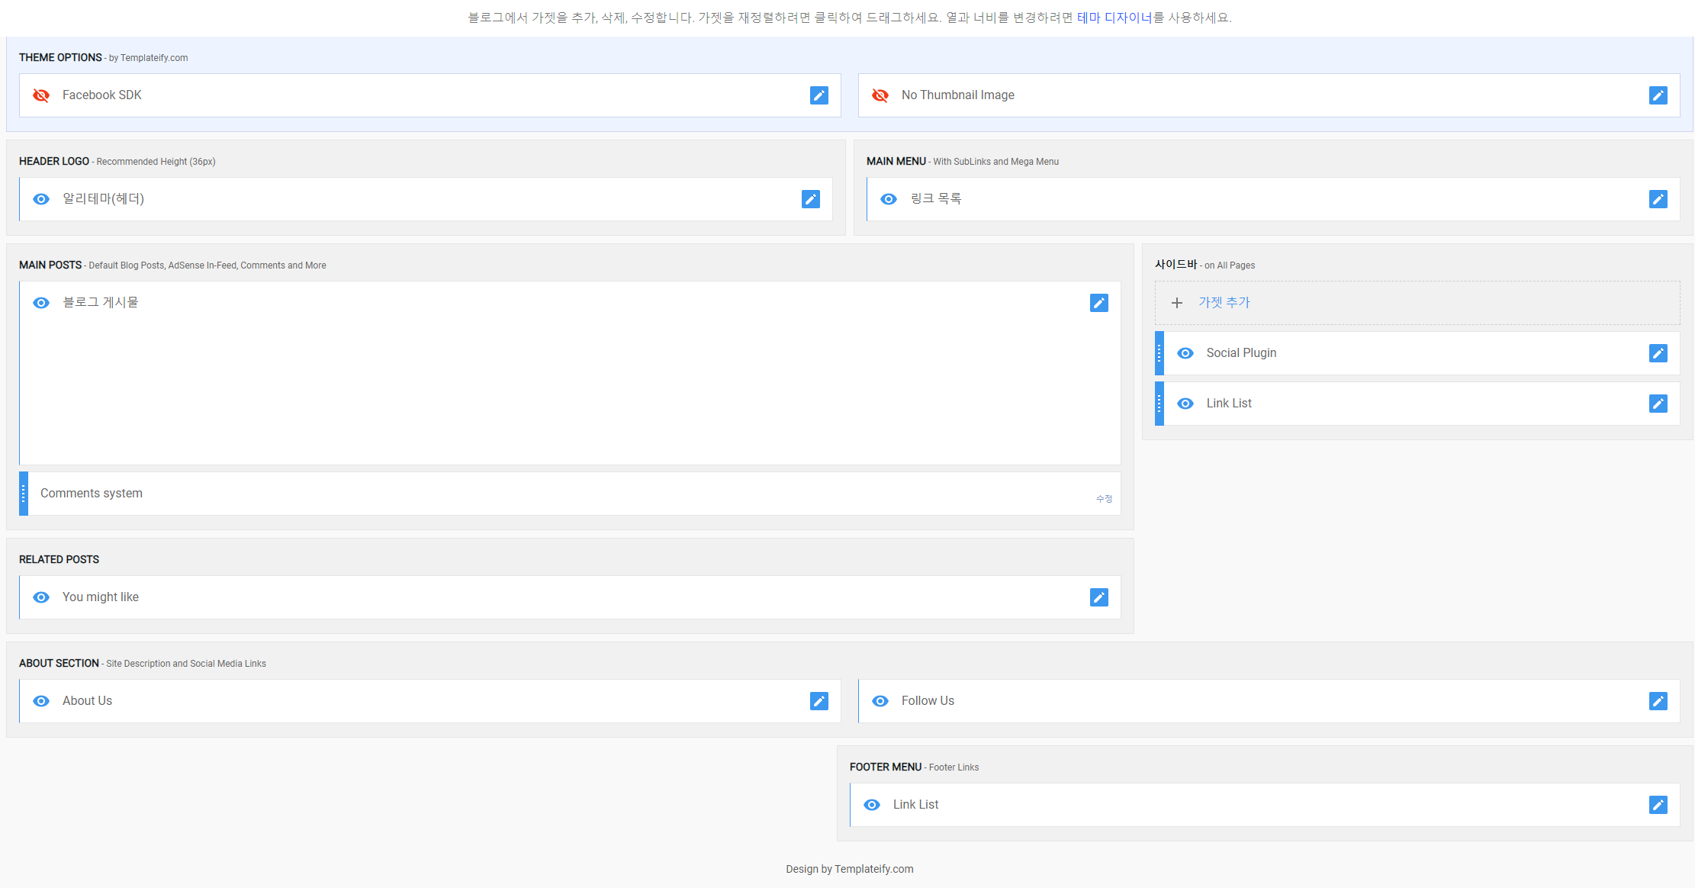Edit the 블로그 게시물 gadget
Screen dimensions: 1695x888
[x=1098, y=303]
